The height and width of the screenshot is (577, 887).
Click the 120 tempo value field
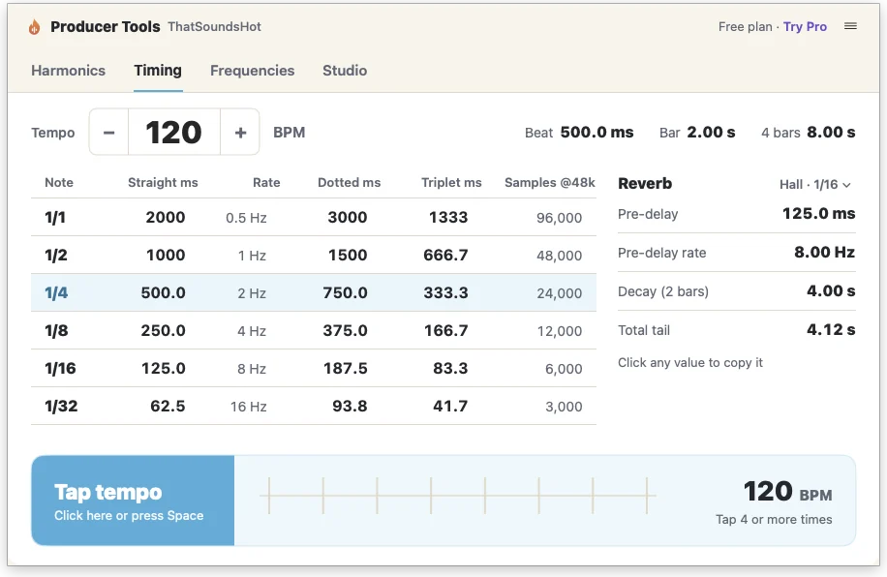[174, 133]
